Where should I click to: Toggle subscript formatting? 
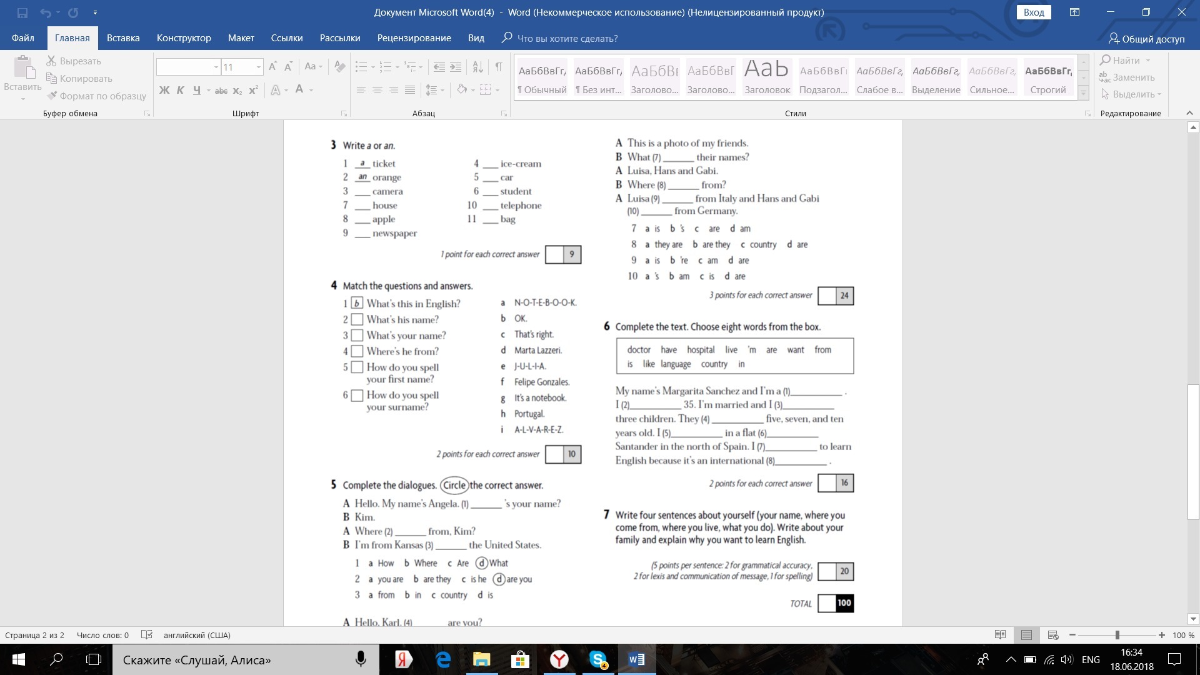coord(237,91)
